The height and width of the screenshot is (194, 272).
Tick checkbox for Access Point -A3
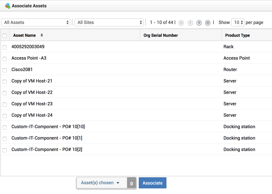pos(4,59)
